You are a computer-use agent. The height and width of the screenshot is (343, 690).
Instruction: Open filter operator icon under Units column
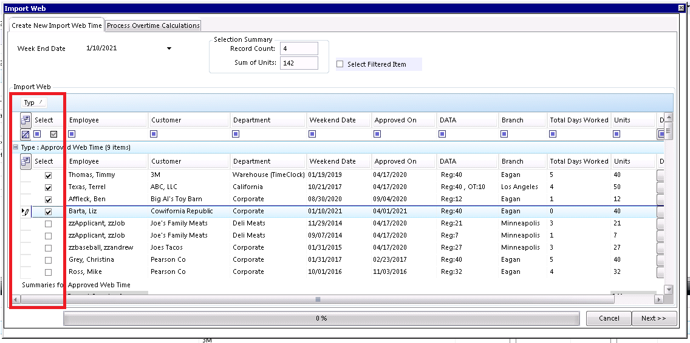tap(617, 134)
